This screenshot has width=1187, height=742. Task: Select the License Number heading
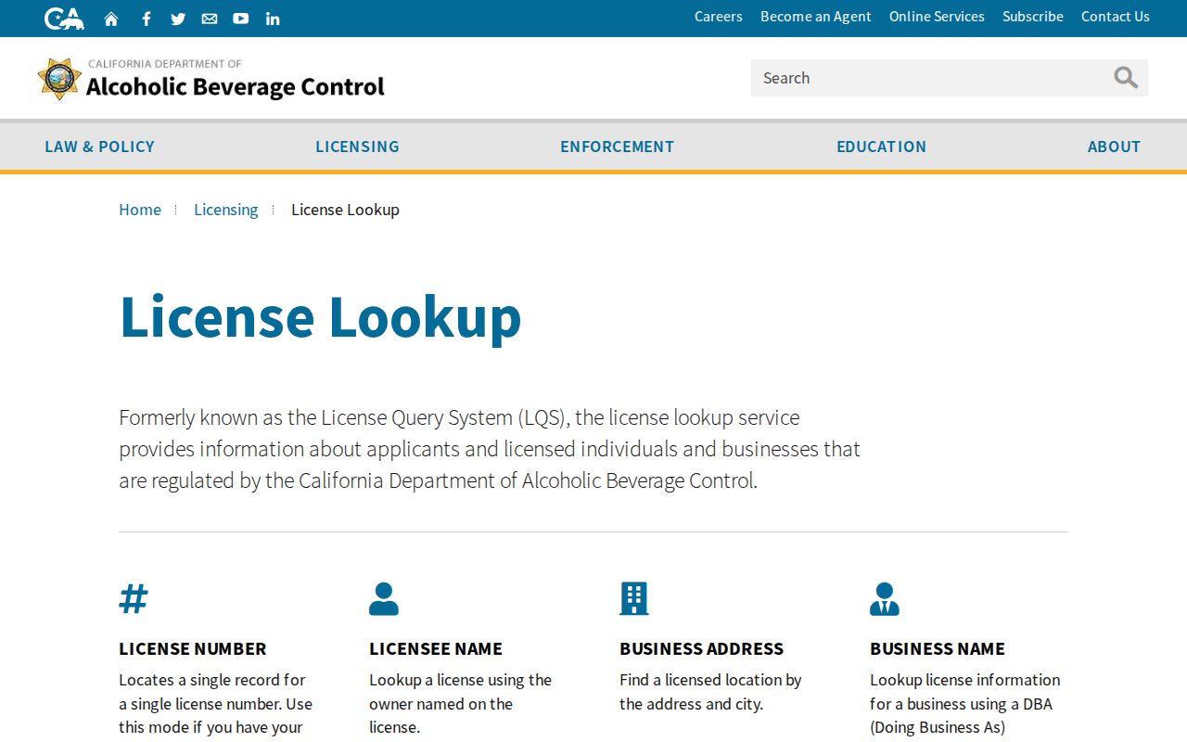coord(193,648)
